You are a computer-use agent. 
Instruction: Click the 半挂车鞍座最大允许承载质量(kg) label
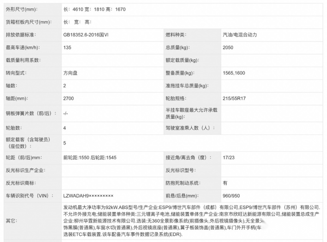(x=192, y=113)
